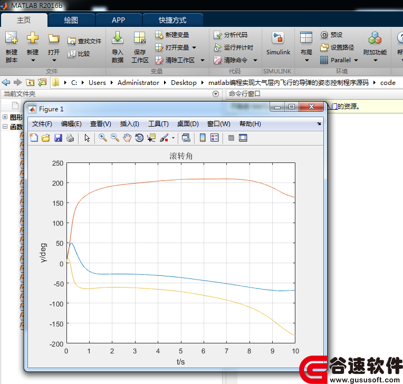
Task: Click the code folder in address path
Action: pyautogui.click(x=388, y=83)
